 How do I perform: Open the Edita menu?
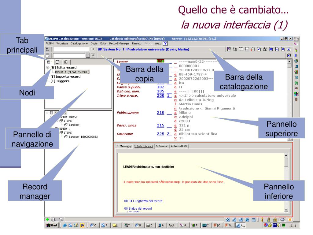click(x=103, y=43)
